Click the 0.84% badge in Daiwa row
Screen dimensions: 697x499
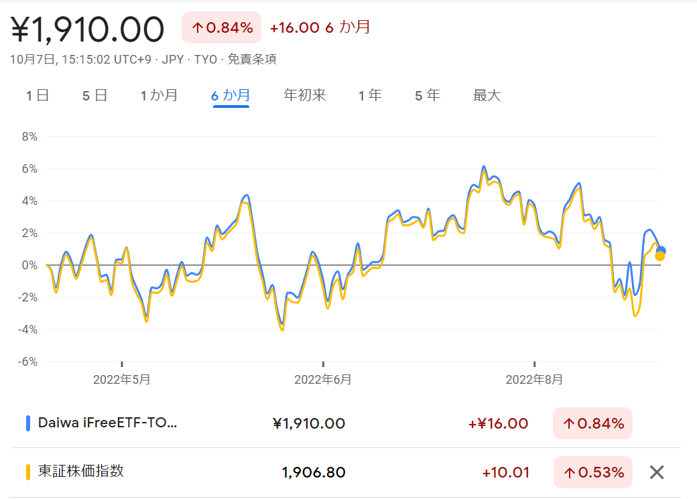pyautogui.click(x=593, y=423)
